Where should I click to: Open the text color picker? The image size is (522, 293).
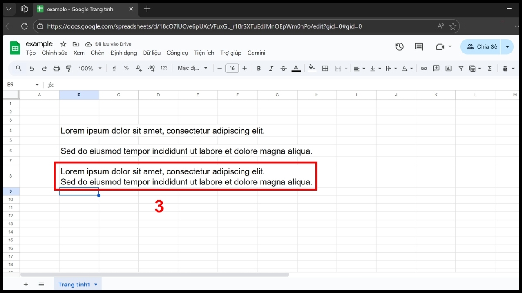point(296,69)
